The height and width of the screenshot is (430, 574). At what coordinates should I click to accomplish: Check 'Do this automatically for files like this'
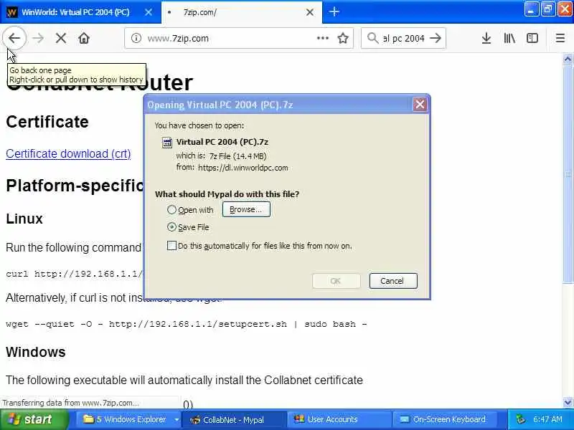click(x=171, y=245)
